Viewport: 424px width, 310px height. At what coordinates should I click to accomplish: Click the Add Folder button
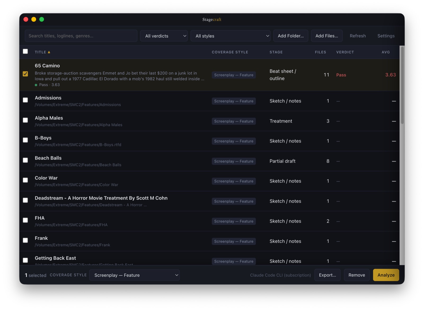pyautogui.click(x=291, y=36)
